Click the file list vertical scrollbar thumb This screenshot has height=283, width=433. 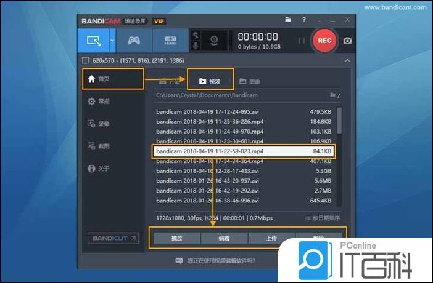[339, 120]
